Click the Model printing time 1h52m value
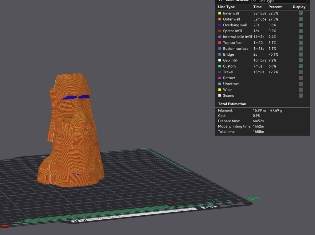Image resolution: width=315 pixels, height=235 pixels. (258, 126)
